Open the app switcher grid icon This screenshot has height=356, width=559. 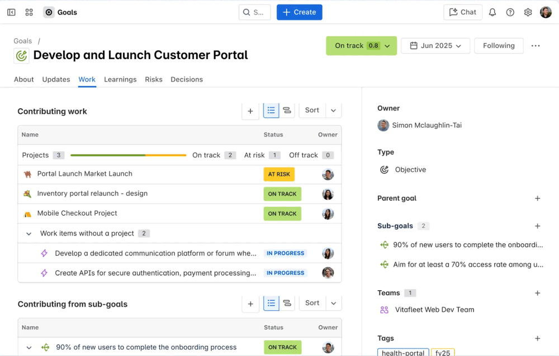(x=29, y=12)
